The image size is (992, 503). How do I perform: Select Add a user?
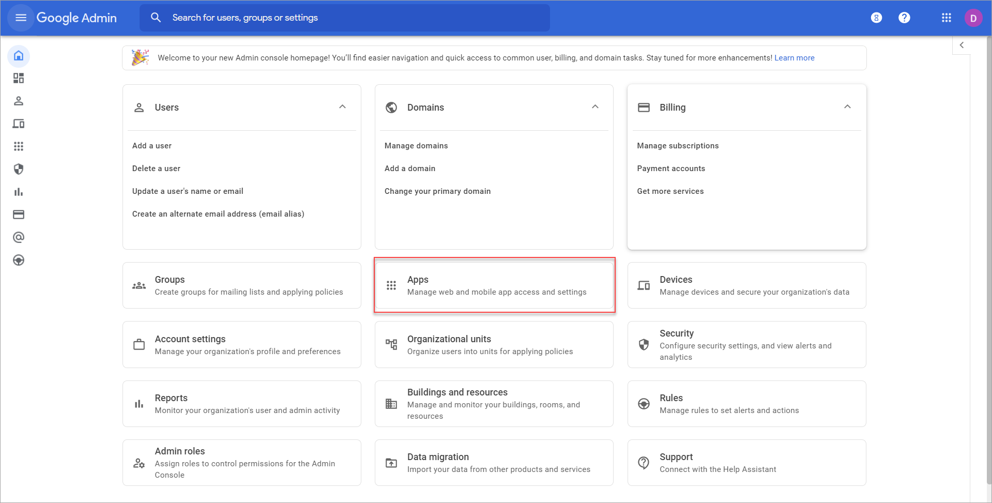[152, 146]
